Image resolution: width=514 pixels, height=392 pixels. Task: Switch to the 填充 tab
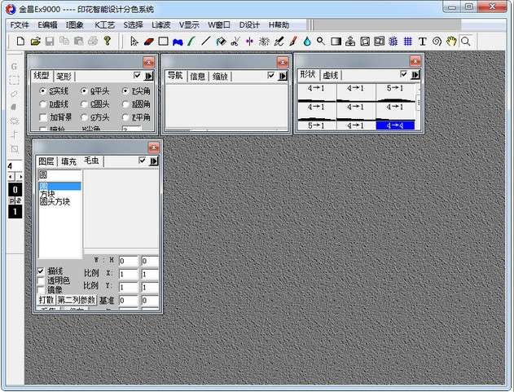69,161
